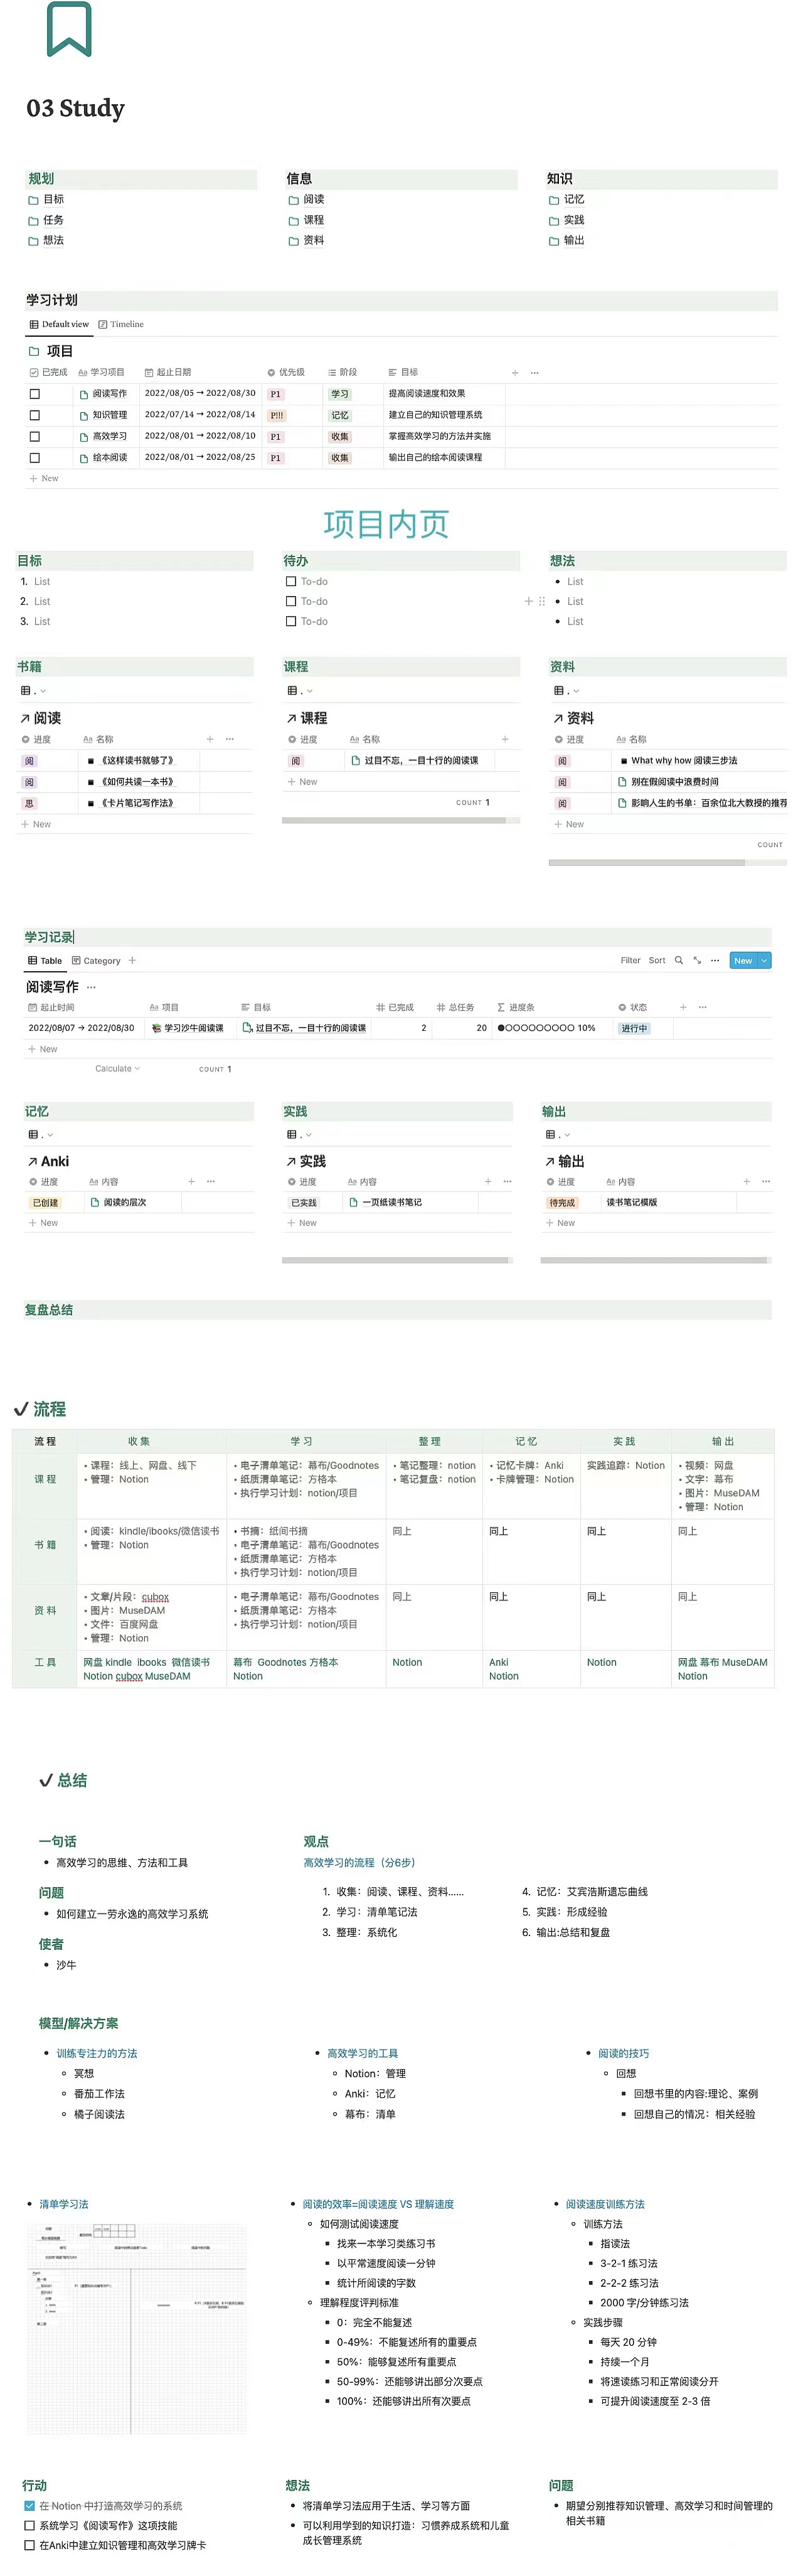
Task: Check 系统学习《阅读写作》这项技能 action item
Action: (x=30, y=2525)
